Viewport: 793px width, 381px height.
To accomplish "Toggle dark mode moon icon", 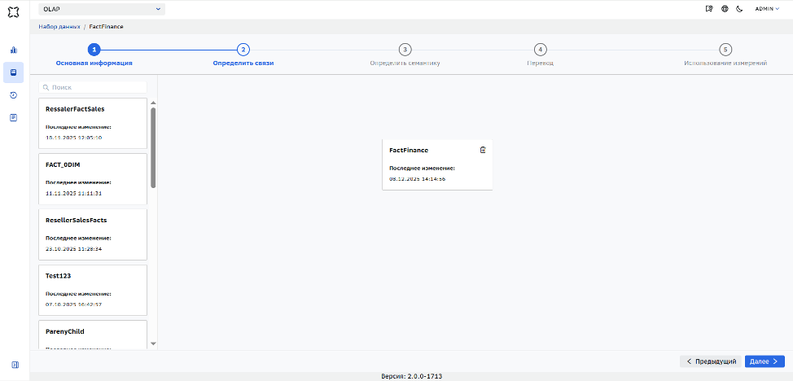I will coord(739,9).
